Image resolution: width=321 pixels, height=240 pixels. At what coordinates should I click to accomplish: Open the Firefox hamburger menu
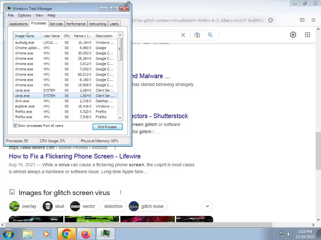[x=313, y=20]
